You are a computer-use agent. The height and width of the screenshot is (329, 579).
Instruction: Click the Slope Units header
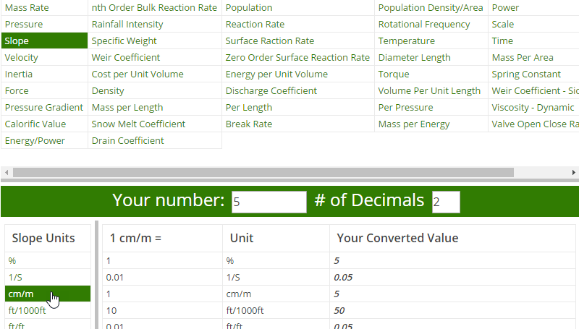pos(43,239)
